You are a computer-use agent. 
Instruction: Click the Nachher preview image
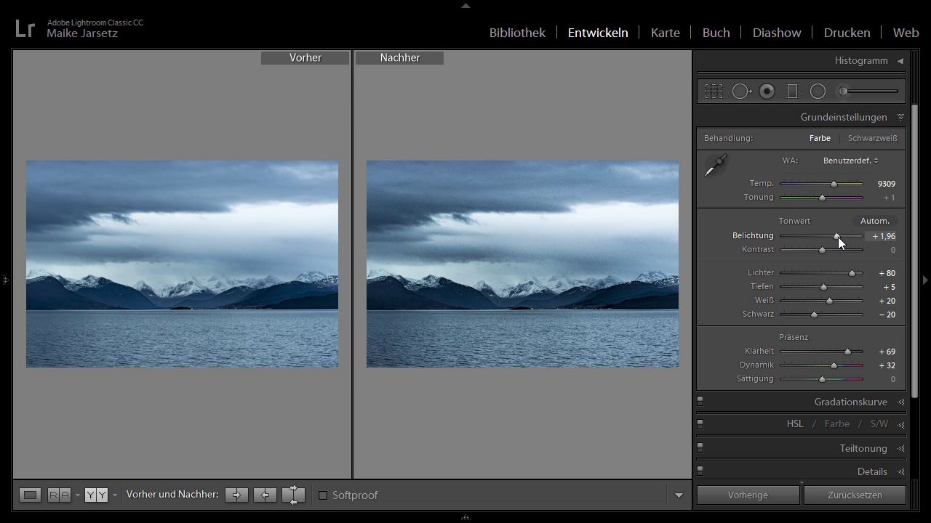pos(522,264)
